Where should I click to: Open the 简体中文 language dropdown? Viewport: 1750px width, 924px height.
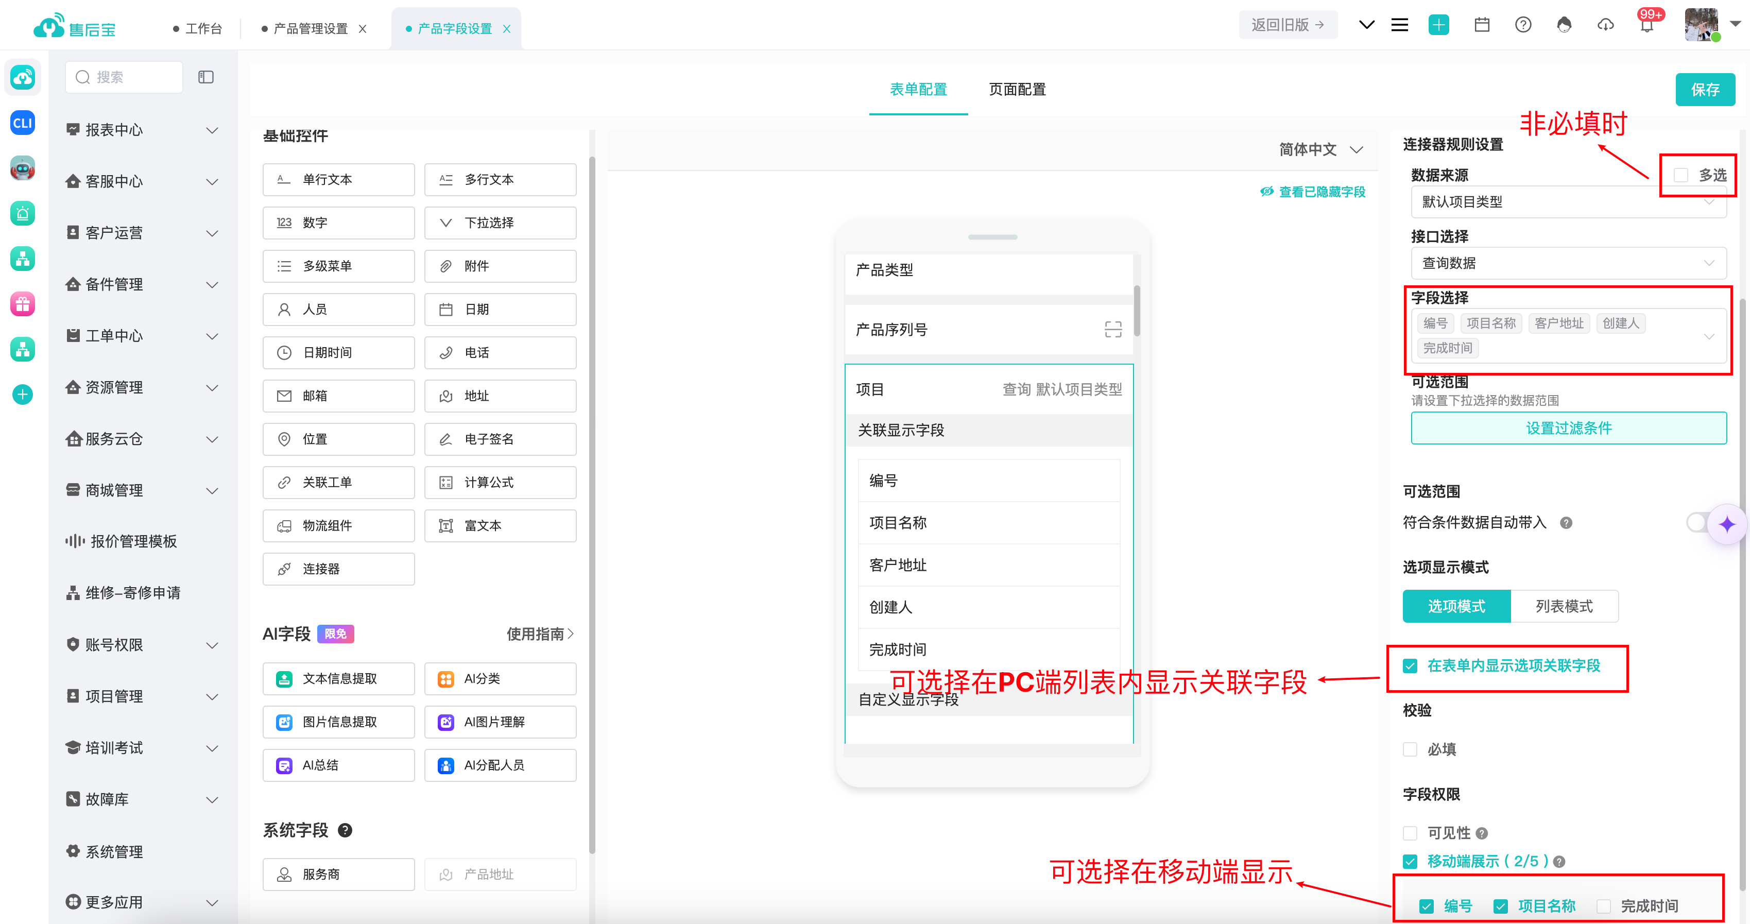[x=1320, y=149]
